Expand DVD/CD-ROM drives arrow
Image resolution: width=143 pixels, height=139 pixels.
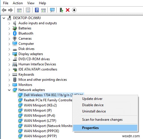click(x=9, y=59)
